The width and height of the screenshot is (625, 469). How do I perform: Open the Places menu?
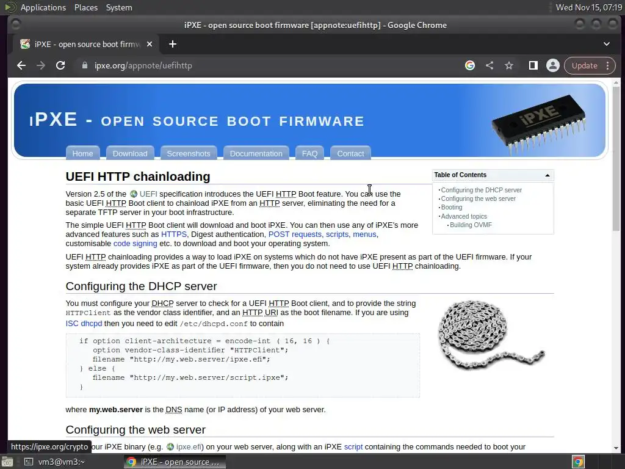pos(85,7)
